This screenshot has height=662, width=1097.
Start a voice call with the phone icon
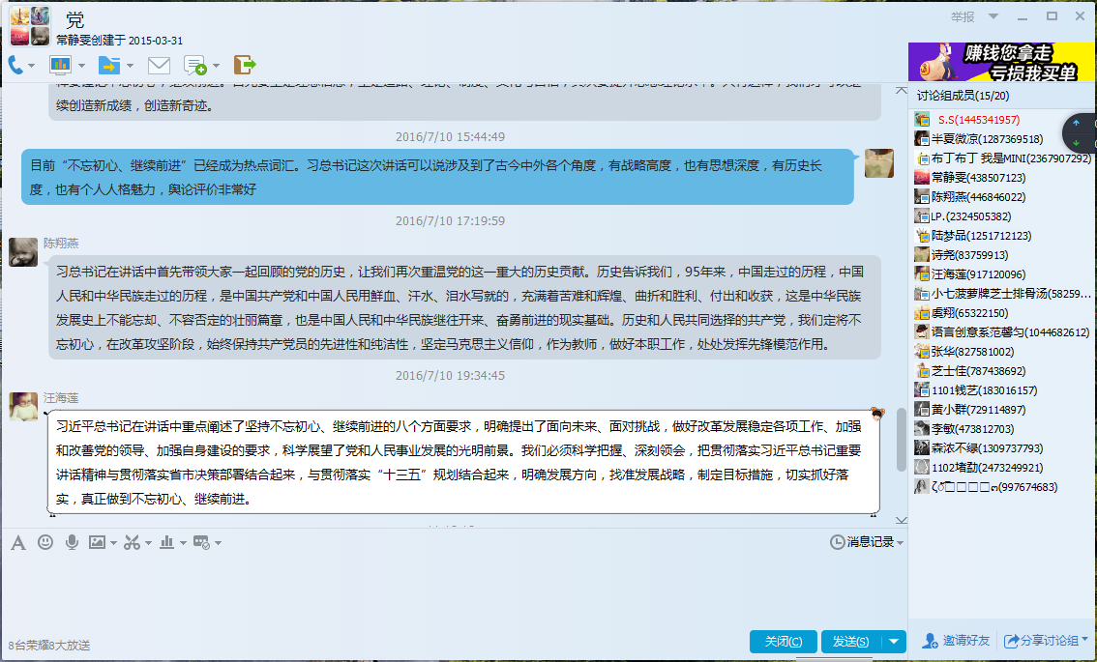[x=17, y=65]
